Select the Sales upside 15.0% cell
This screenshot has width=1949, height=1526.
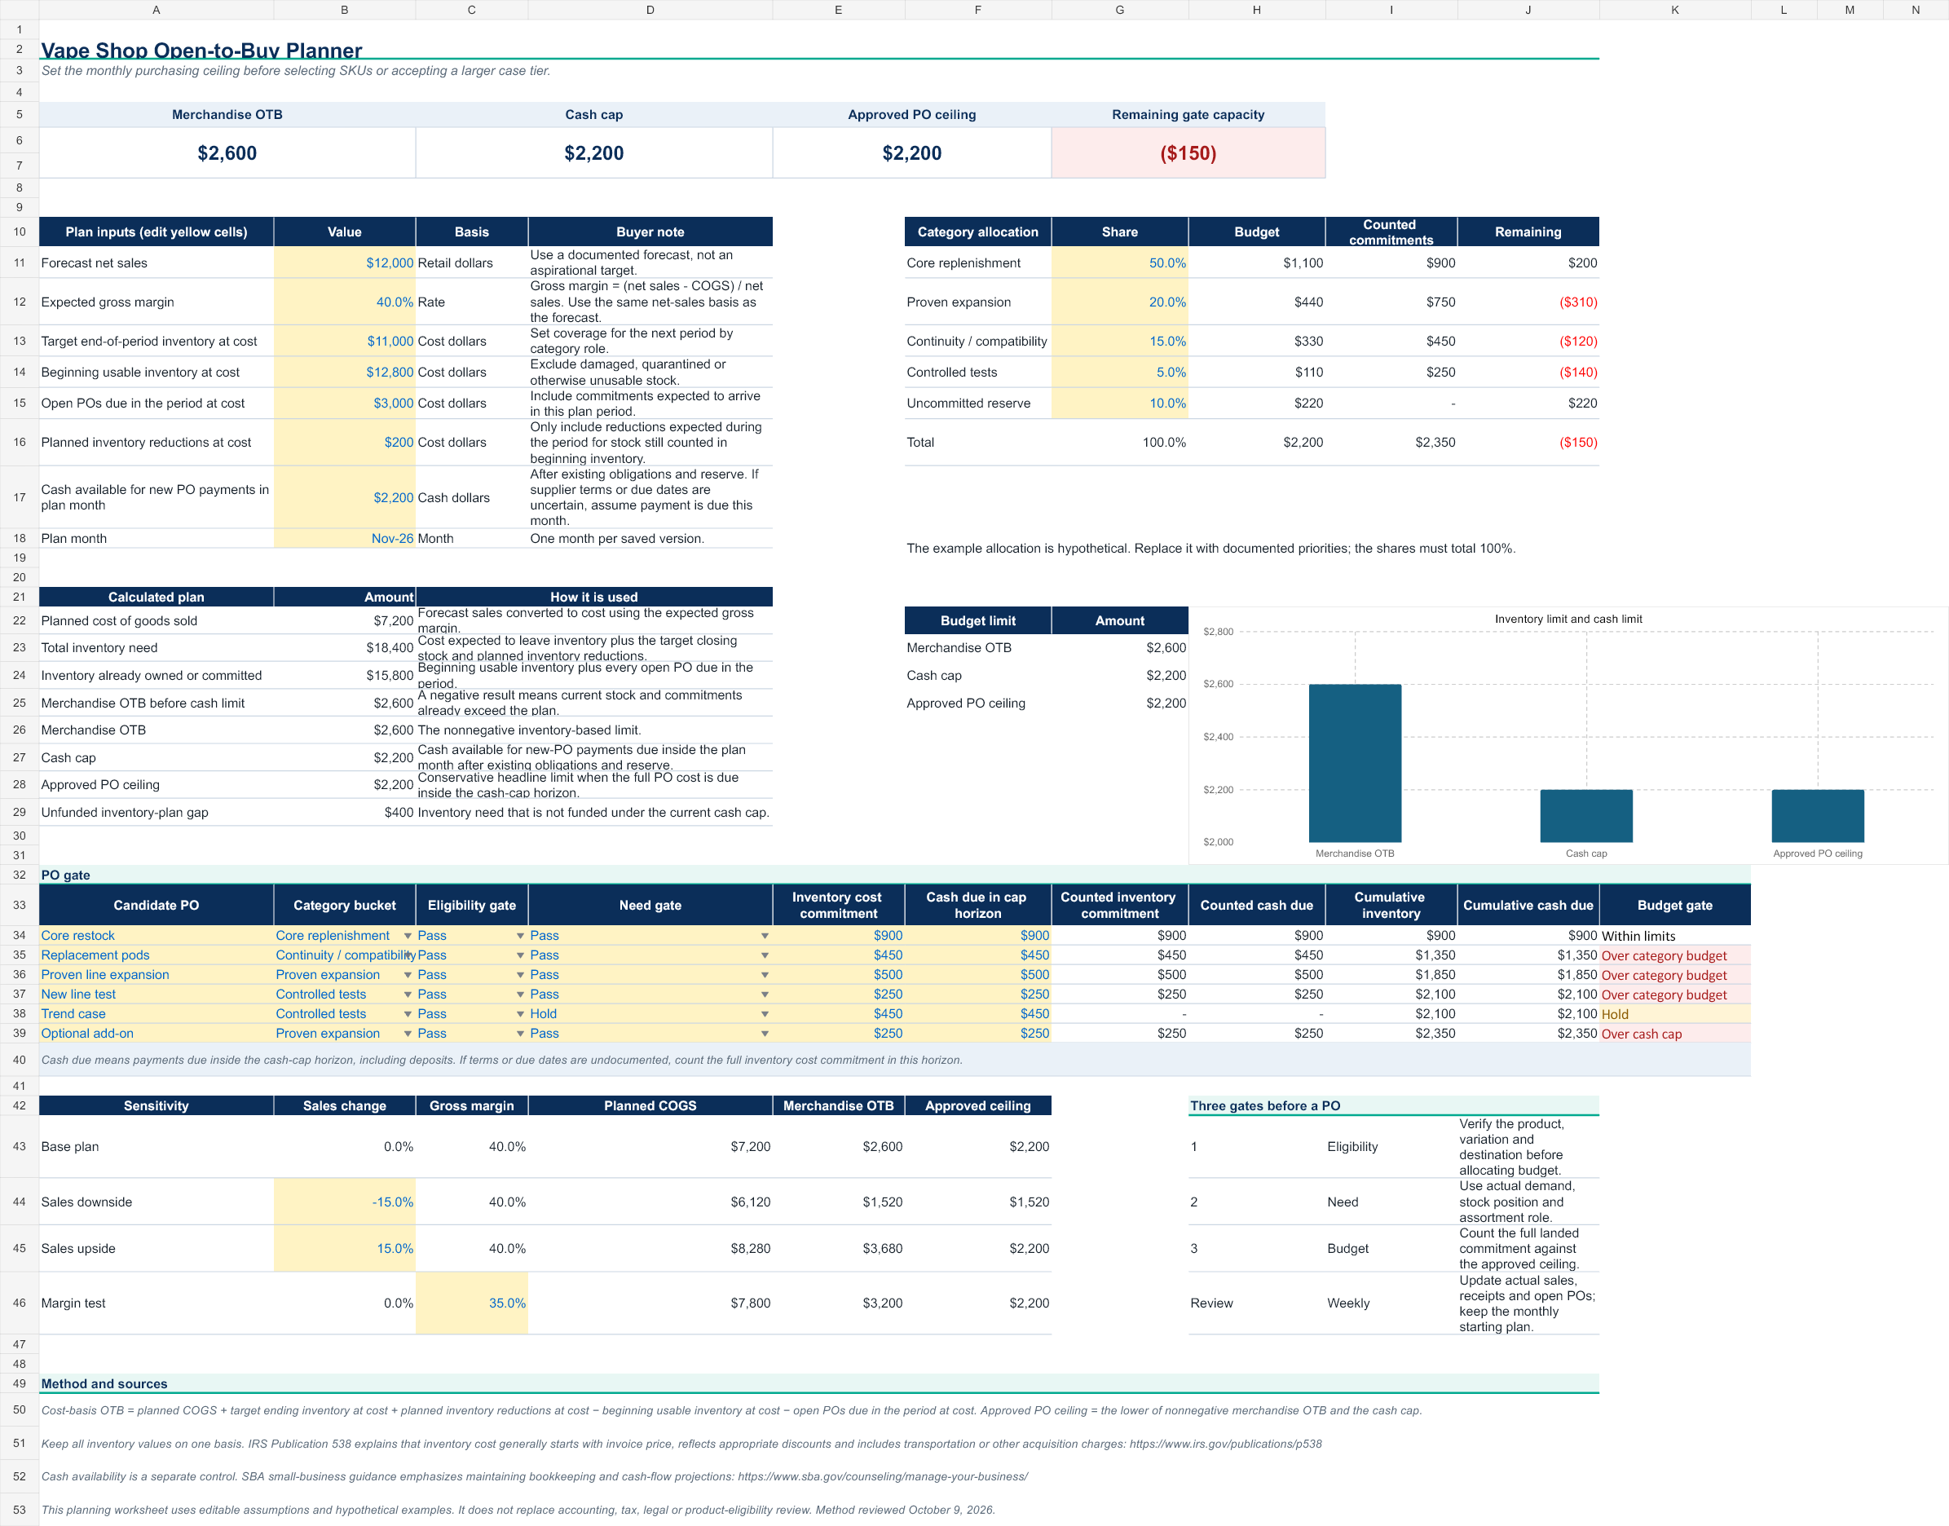tap(344, 1248)
